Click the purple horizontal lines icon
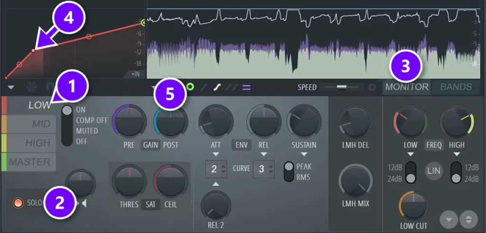 point(246,87)
